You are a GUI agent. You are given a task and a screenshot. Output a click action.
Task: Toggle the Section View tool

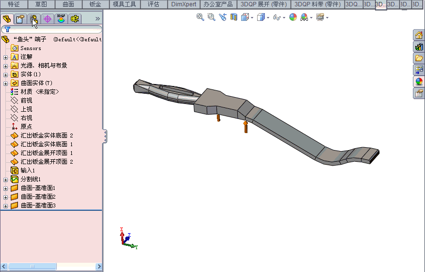pyautogui.click(x=234, y=17)
